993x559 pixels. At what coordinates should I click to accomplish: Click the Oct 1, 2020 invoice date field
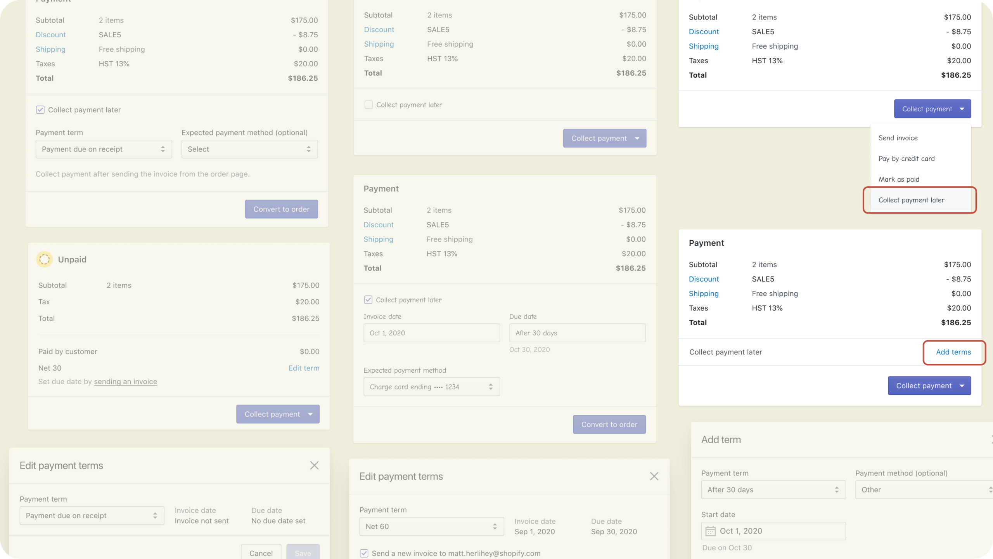pyautogui.click(x=431, y=333)
